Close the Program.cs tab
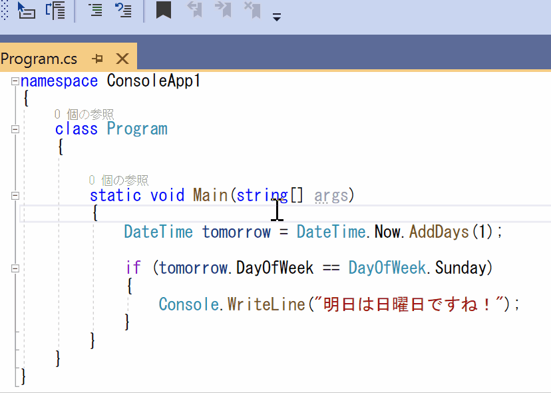Screen dimensions: 551x393 click(x=122, y=59)
